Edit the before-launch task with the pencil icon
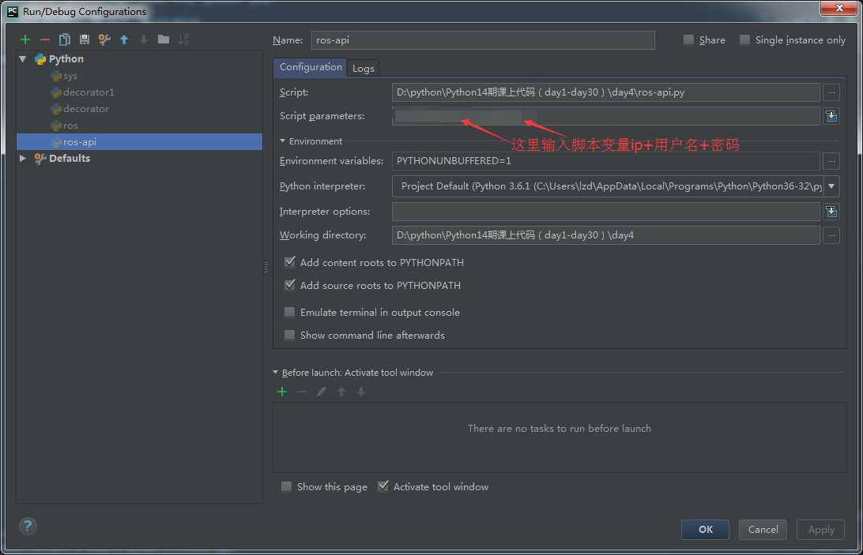 click(x=322, y=392)
